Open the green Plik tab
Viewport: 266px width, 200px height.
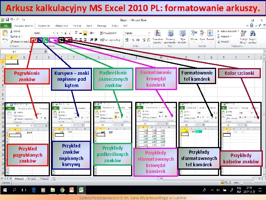pyautogui.click(x=6, y=26)
